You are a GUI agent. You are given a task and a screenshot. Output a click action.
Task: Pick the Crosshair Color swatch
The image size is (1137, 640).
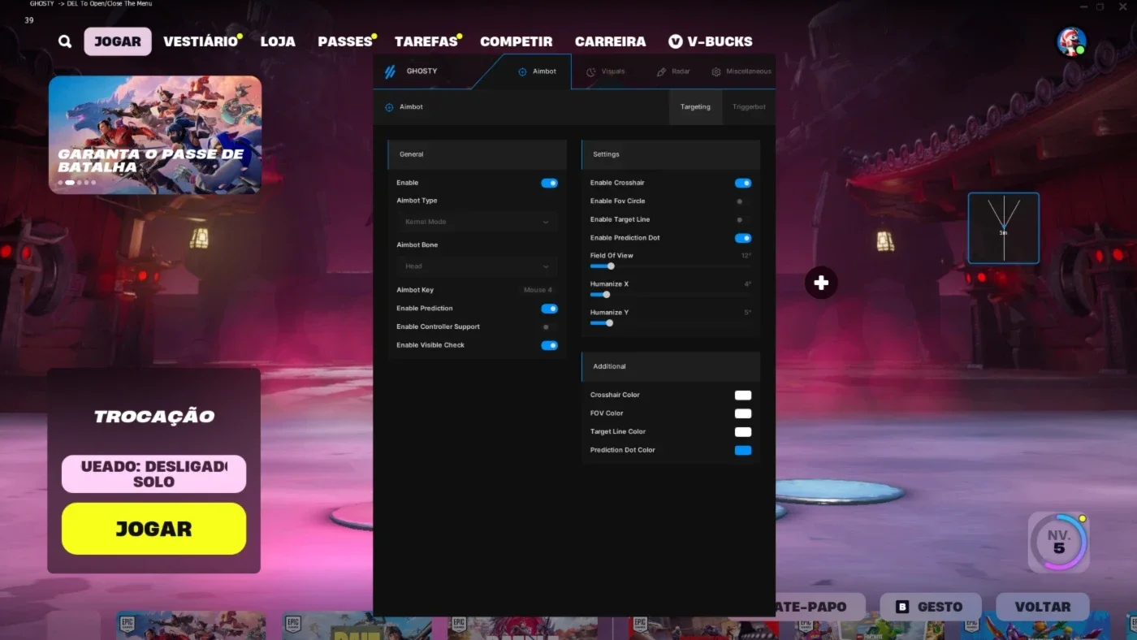point(743,396)
